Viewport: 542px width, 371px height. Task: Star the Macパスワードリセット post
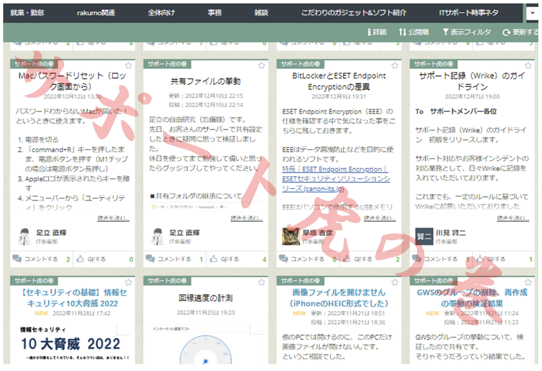pos(128,66)
